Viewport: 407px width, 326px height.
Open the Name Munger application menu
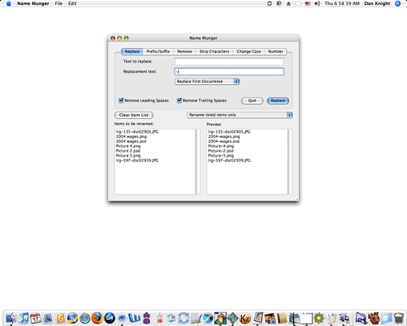point(33,4)
